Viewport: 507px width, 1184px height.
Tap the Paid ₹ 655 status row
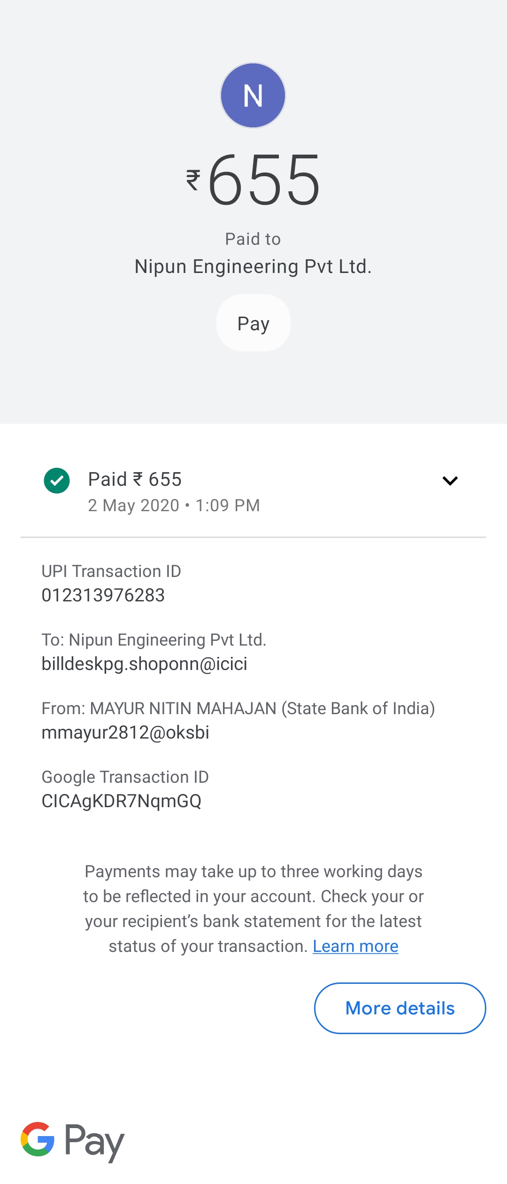[x=253, y=491]
